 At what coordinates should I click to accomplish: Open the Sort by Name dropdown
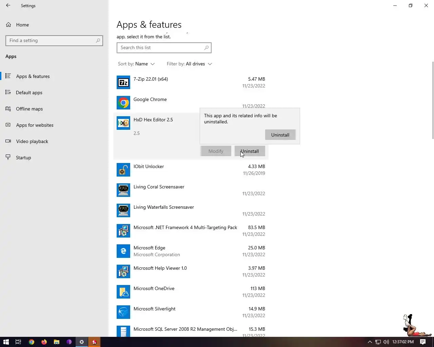136,64
